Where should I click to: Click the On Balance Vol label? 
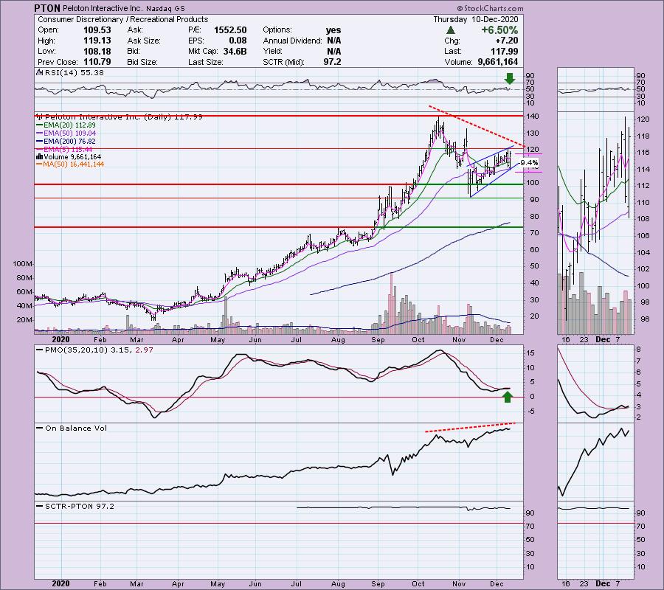point(72,428)
